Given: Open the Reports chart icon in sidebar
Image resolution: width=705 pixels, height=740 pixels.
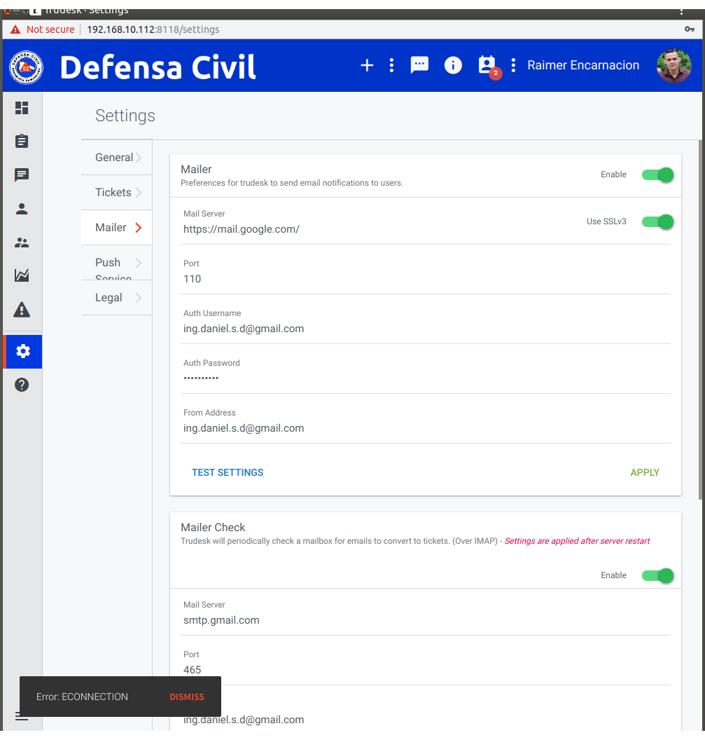Looking at the screenshot, I should click(22, 275).
